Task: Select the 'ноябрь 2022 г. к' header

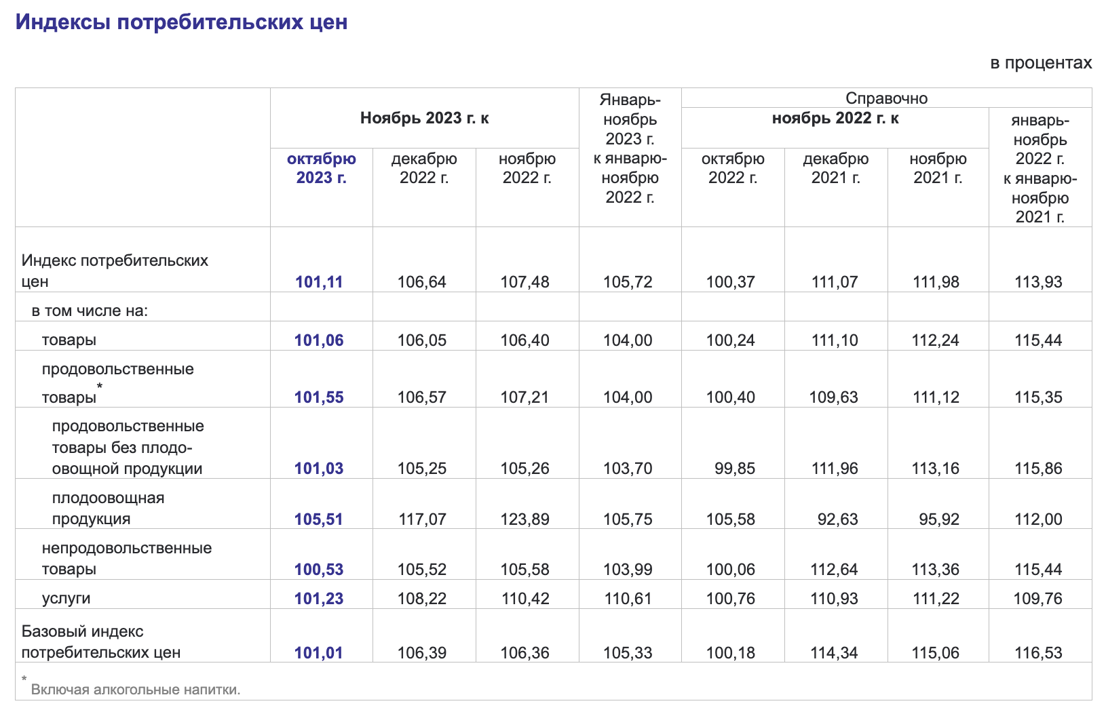Action: [835, 118]
